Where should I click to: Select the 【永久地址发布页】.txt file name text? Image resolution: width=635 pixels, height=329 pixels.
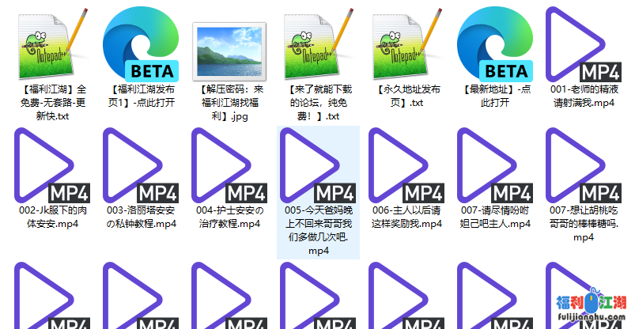pyautogui.click(x=406, y=96)
